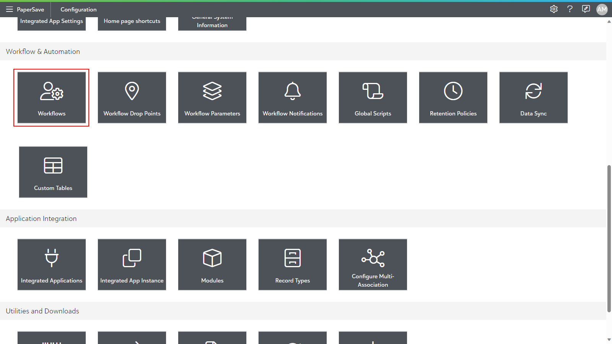The height and width of the screenshot is (344, 612).
Task: Open the Workflows tile
Action: pos(52,97)
